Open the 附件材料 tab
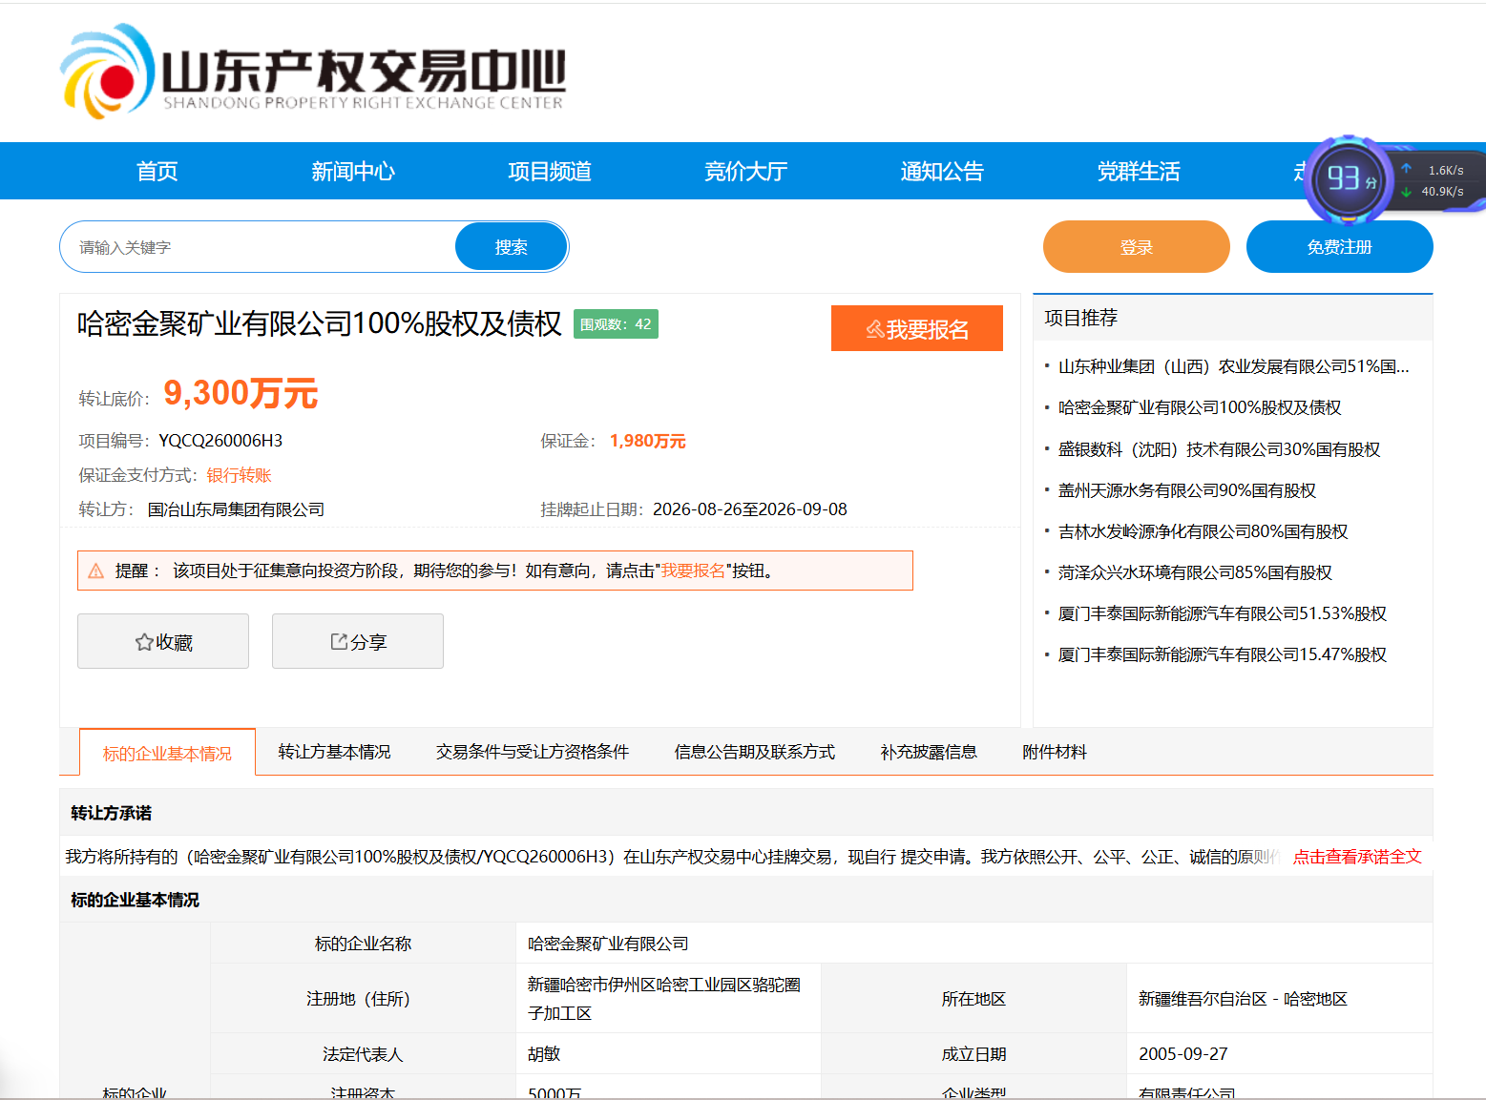The height and width of the screenshot is (1100, 1486). 1055,752
